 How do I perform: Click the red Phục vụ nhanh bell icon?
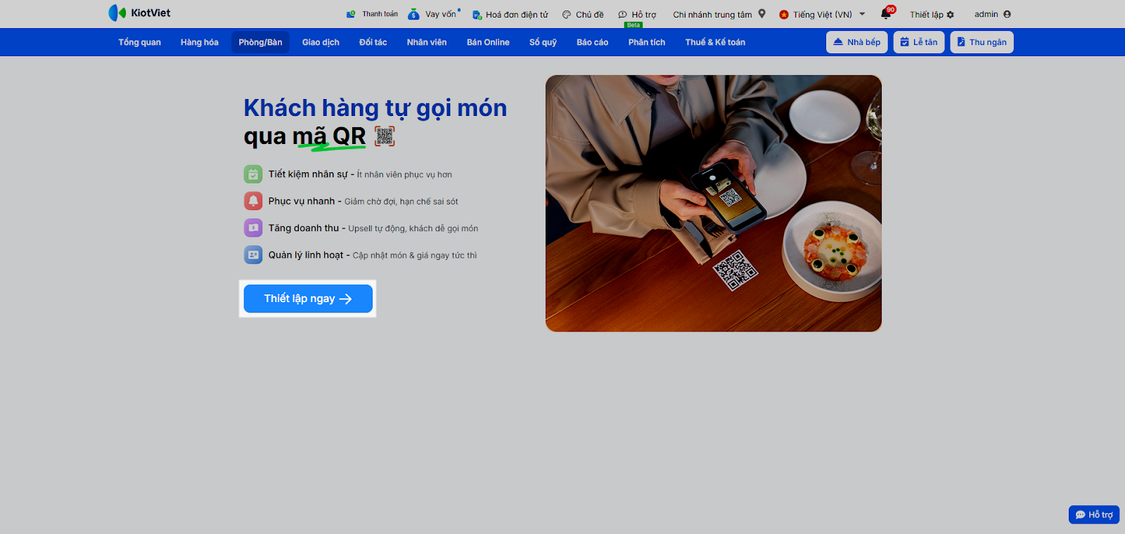pyautogui.click(x=253, y=201)
